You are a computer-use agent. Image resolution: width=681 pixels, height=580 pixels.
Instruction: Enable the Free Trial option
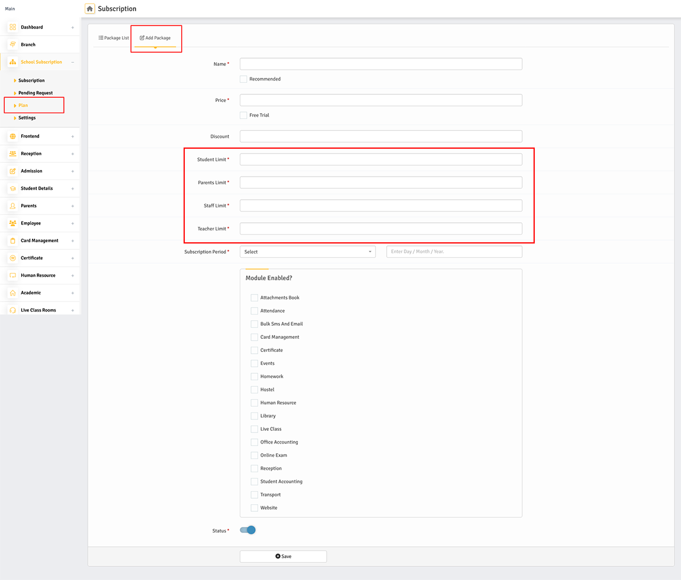243,115
